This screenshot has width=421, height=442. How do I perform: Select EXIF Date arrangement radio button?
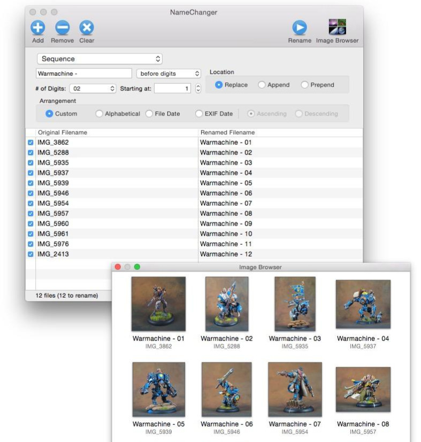pyautogui.click(x=199, y=114)
